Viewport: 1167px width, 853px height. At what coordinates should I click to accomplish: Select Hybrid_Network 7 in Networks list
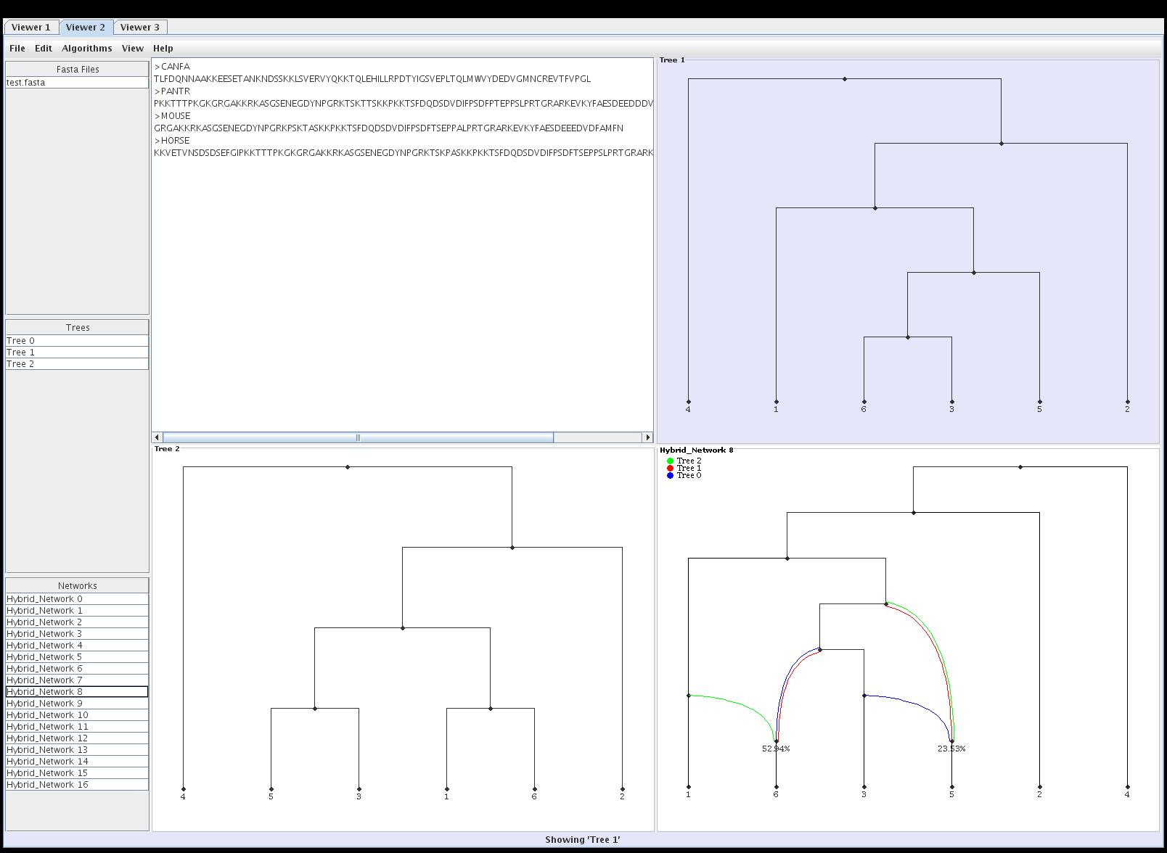77,680
